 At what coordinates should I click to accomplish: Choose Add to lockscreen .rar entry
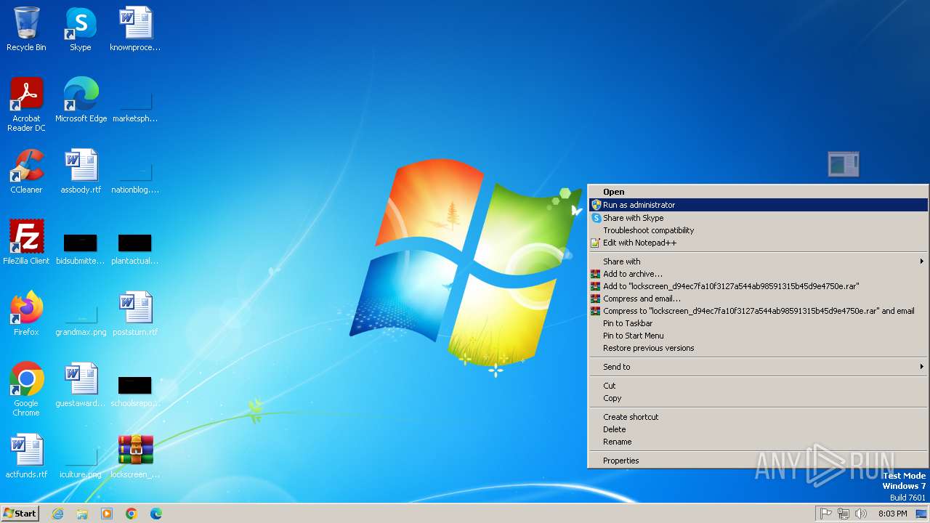(758, 286)
